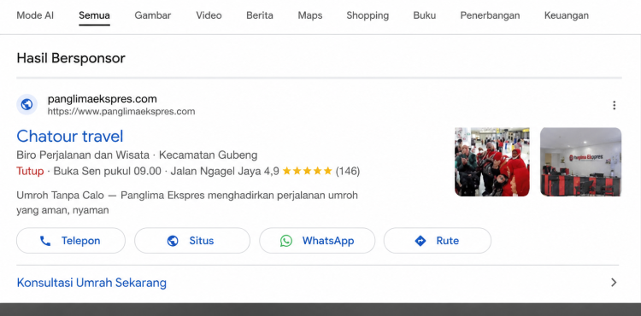Open the Mode AI tab

coord(35,15)
